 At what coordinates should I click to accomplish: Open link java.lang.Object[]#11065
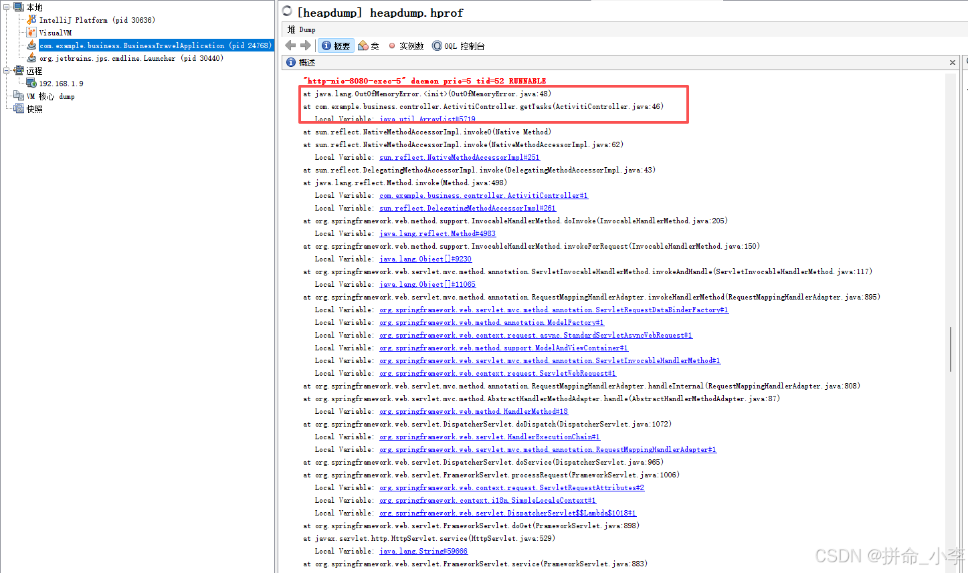tap(427, 284)
